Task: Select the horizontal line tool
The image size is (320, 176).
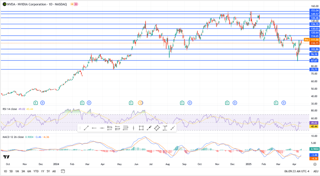Action: [102, 128]
